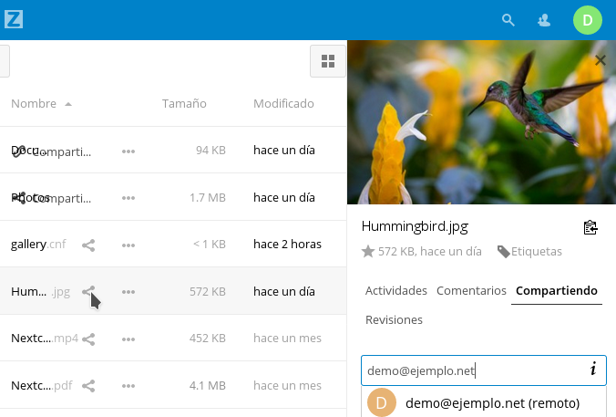
Task: Switch to the Revisiones tab
Action: tap(394, 320)
